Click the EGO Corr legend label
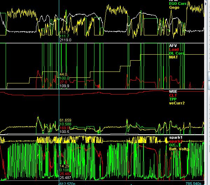 pyautogui.click(x=178, y=3)
